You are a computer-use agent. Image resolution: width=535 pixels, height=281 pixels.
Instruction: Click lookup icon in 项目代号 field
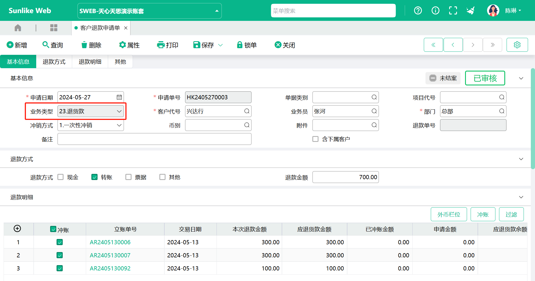pos(502,97)
